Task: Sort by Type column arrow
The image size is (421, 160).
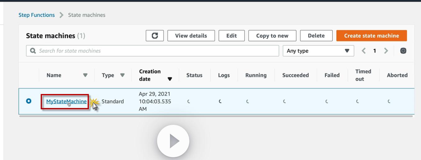Action: pos(122,75)
